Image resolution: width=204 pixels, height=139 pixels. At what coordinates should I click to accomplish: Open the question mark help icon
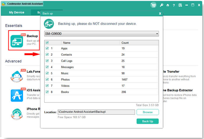(x=174, y=5)
